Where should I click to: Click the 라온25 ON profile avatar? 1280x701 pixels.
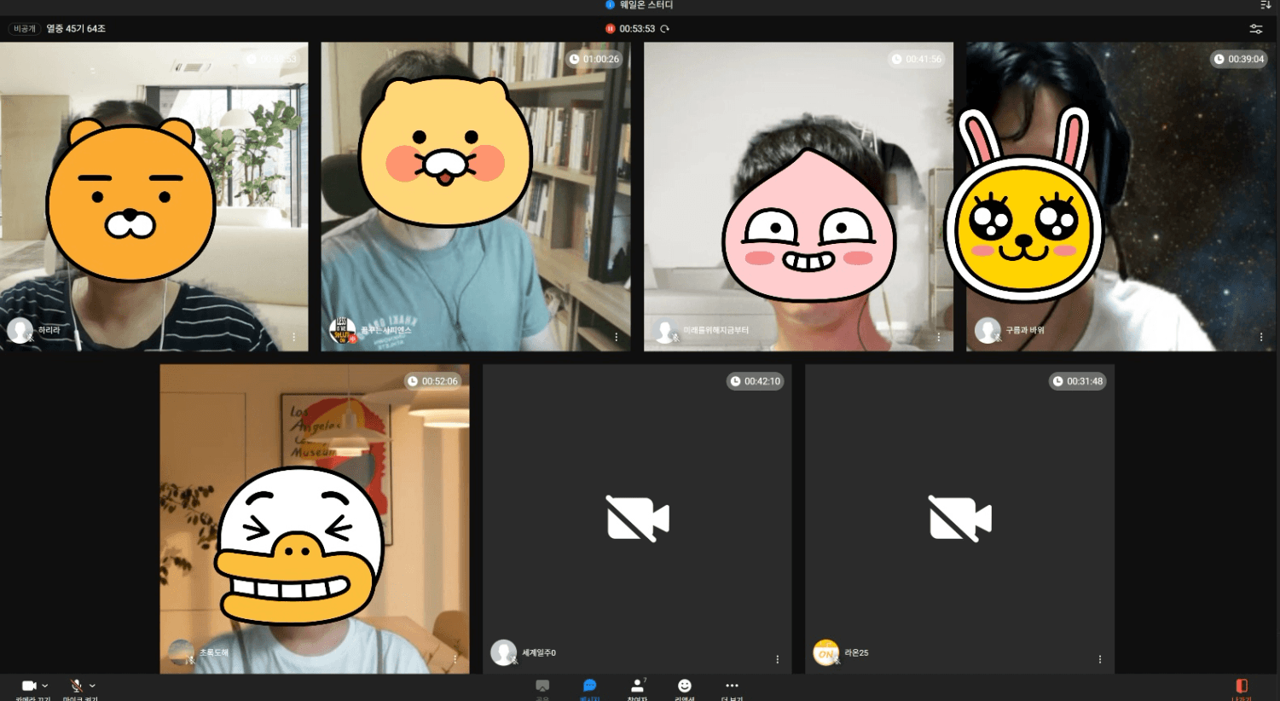[x=825, y=652]
